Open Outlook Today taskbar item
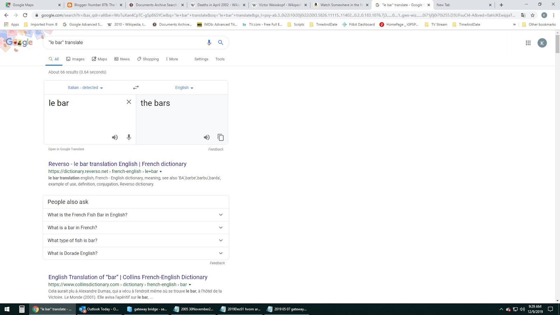The height and width of the screenshot is (315, 560). point(99,309)
